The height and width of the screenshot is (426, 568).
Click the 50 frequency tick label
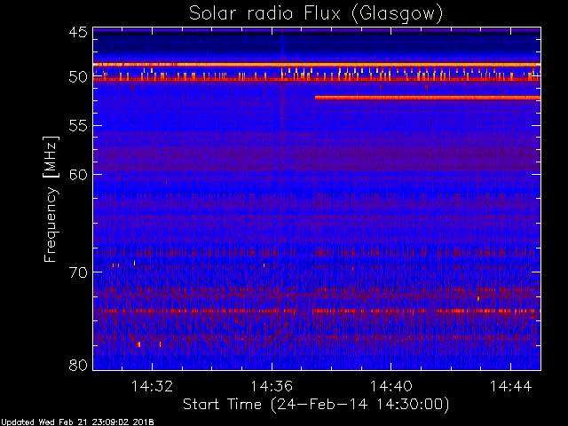tap(78, 77)
